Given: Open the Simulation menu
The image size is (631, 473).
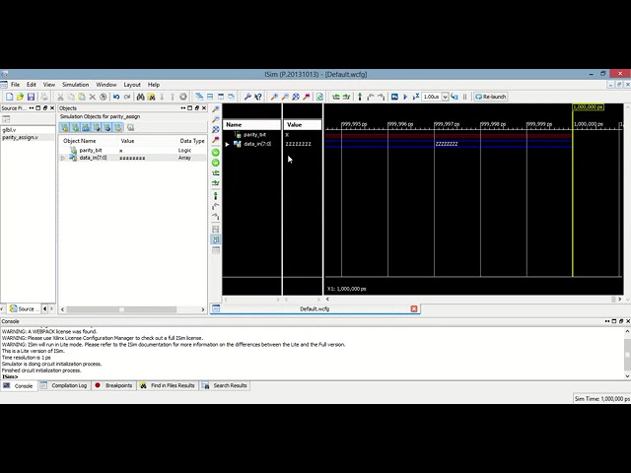Looking at the screenshot, I should click(x=75, y=85).
